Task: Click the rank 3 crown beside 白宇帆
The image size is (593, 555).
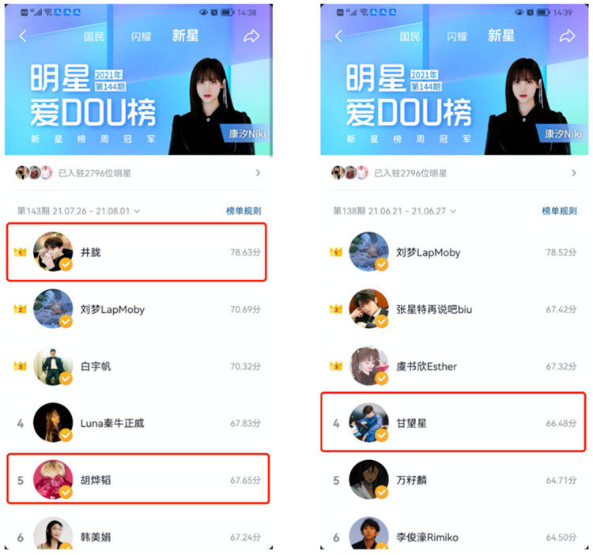Action: click(x=20, y=366)
